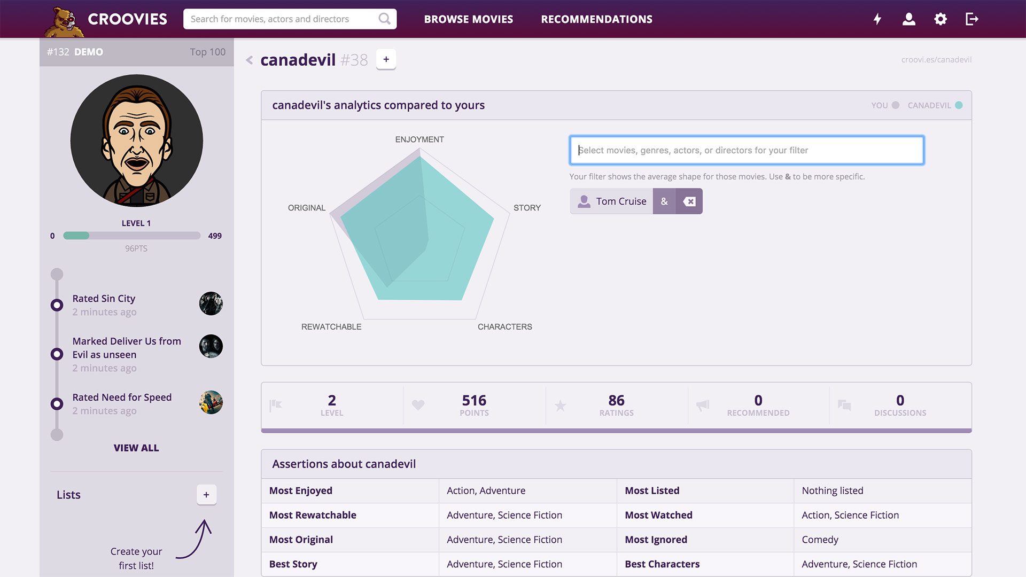Toggle the CANADEVIL legend dot
Screen dimensions: 1026x577
click(x=959, y=105)
